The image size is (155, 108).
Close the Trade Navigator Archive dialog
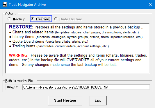[150, 4]
